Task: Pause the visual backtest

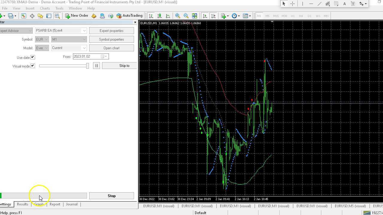Action: tap(96, 66)
